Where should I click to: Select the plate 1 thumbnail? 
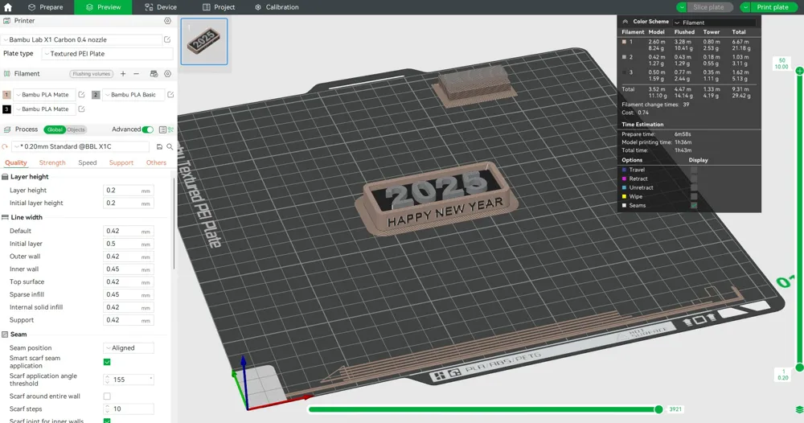tap(204, 42)
